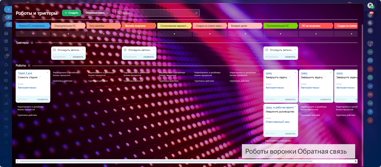Change Автоматически recipient in Сменить стадию robot
This screenshot has height=167, width=381.
[x=27, y=88]
